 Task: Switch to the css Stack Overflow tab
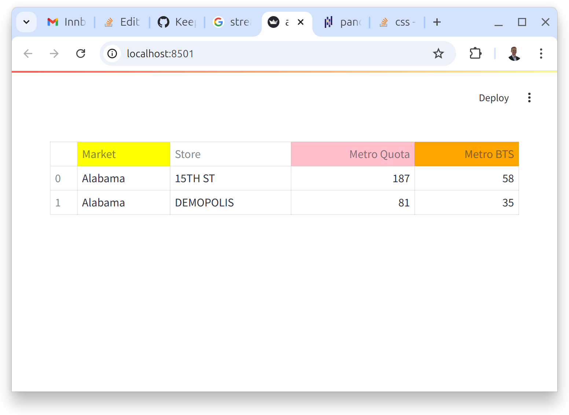tap(397, 22)
